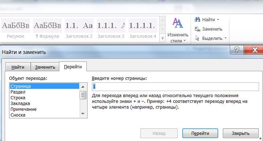
Task: Open the Изменить стили dropdown arrow
Action: [x=184, y=41]
